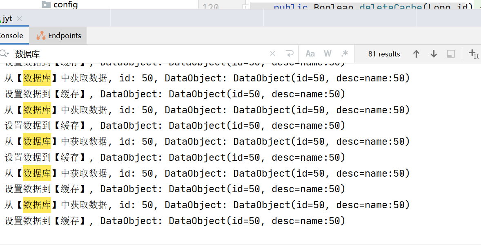The height and width of the screenshot is (245, 481).
Task: Switch to the Endpoints tab
Action: (58, 36)
